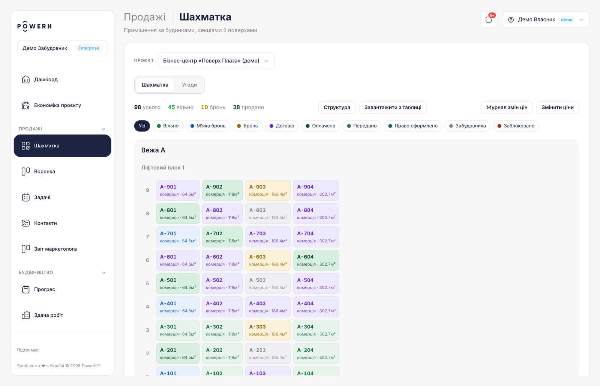
Task: Open the Демо Забудовник organization selector
Action: click(62, 48)
